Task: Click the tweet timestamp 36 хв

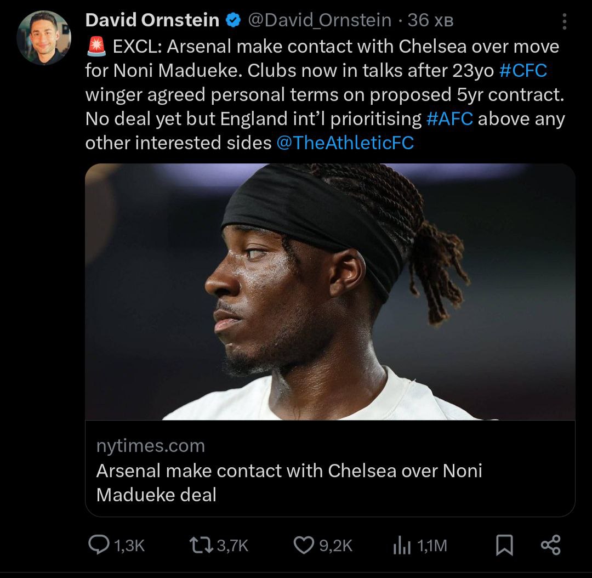Action: [431, 21]
